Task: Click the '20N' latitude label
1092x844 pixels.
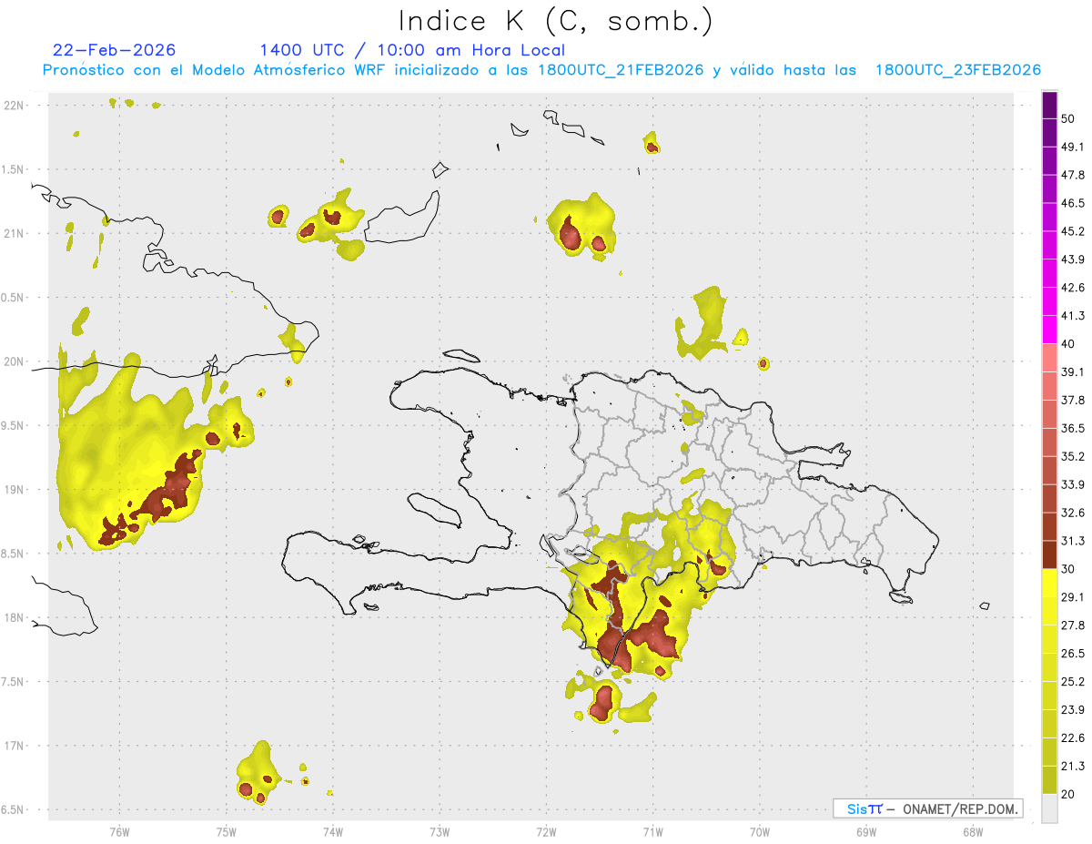Action: pyautogui.click(x=14, y=361)
